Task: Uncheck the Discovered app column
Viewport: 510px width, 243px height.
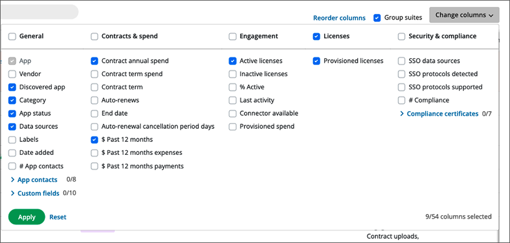Action: point(12,87)
